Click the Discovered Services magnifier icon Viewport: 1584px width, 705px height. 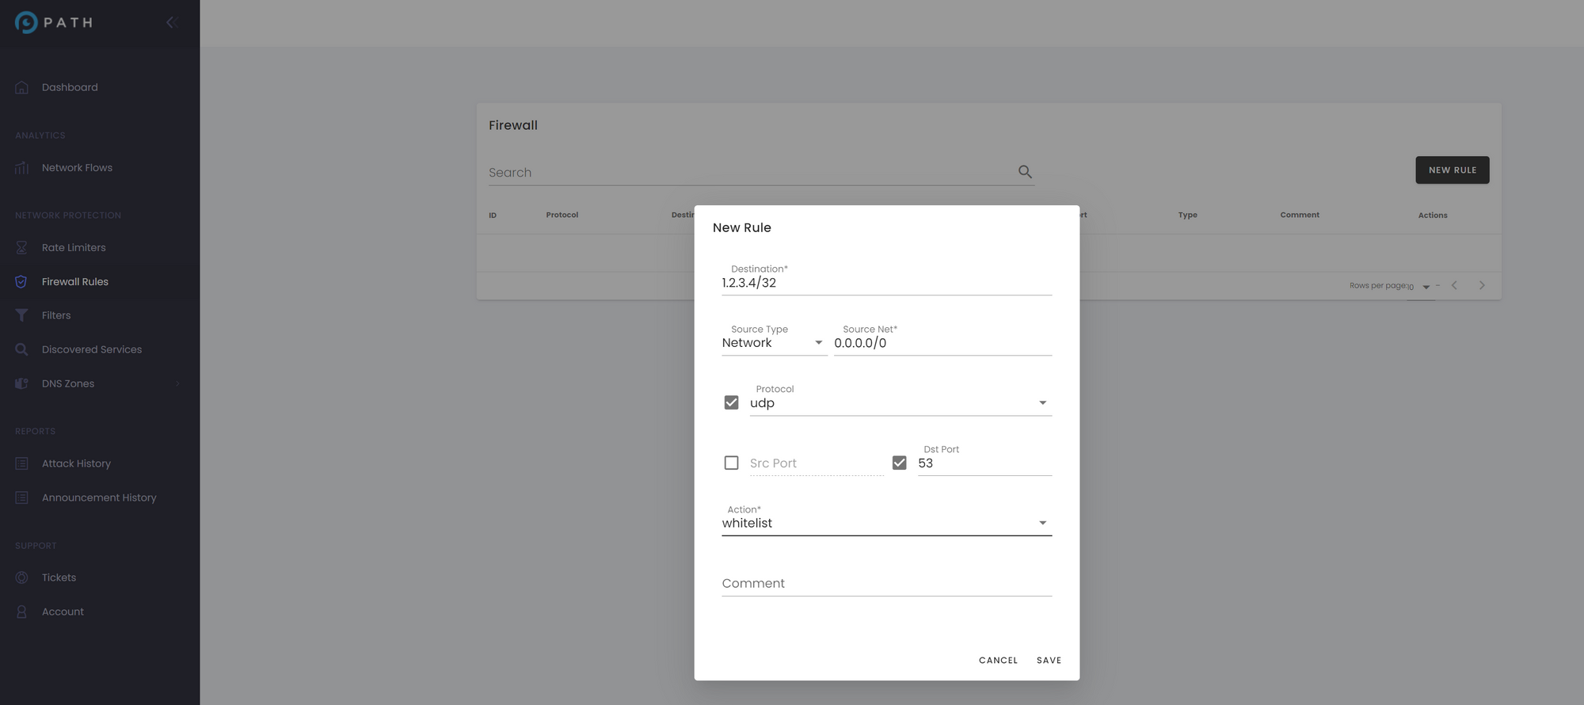pos(22,349)
